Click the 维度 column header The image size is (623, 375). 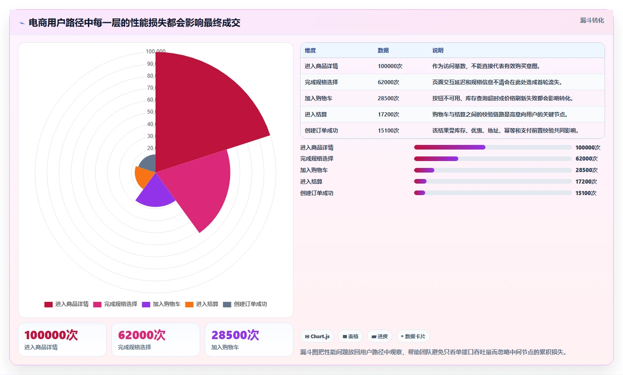pyautogui.click(x=310, y=51)
